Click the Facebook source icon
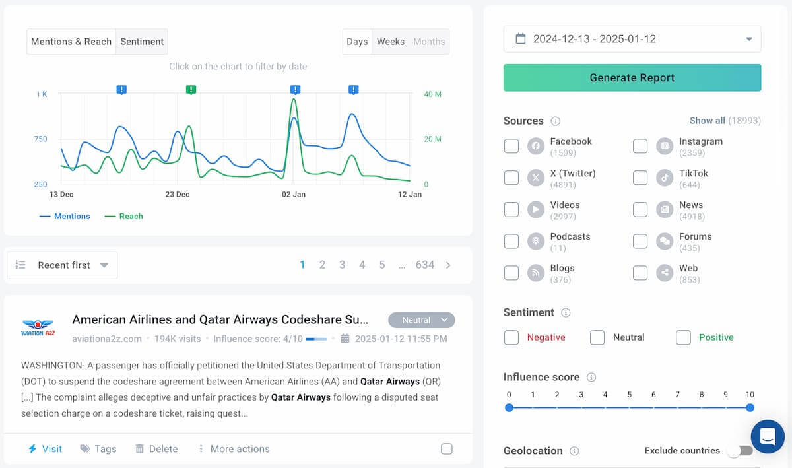 click(535, 146)
